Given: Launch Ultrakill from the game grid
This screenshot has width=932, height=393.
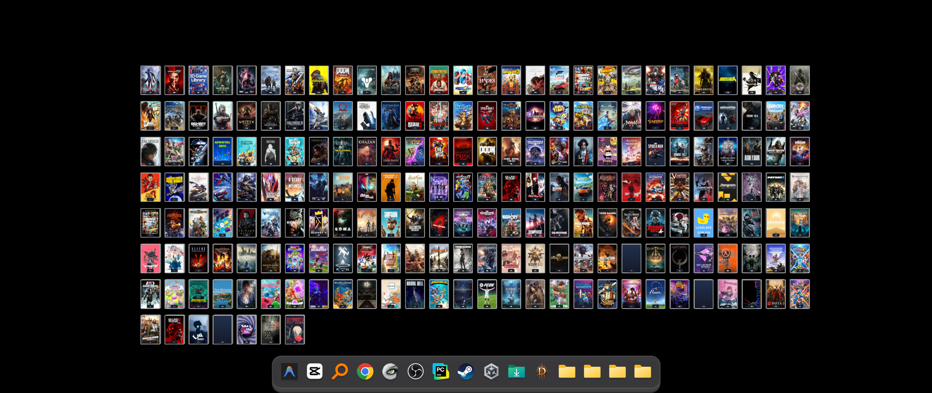Looking at the screenshot, I should pyautogui.click(x=680, y=116).
